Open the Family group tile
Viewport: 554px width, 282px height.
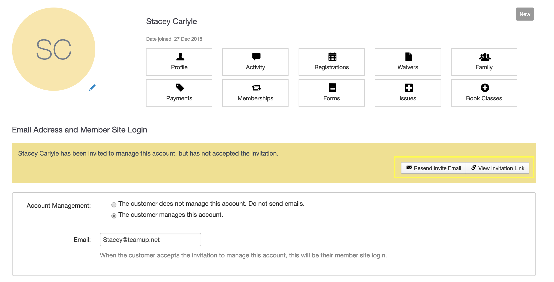click(x=484, y=62)
